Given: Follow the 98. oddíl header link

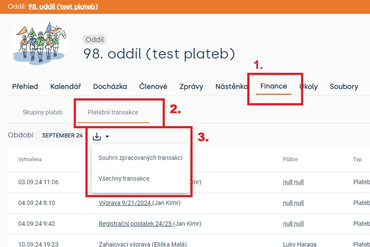Looking at the screenshot, I should pos(63,6).
